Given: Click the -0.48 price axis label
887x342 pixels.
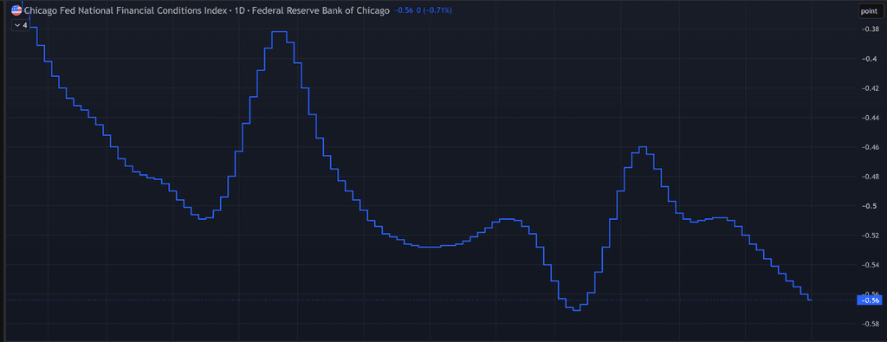Looking at the screenshot, I should pos(870,177).
